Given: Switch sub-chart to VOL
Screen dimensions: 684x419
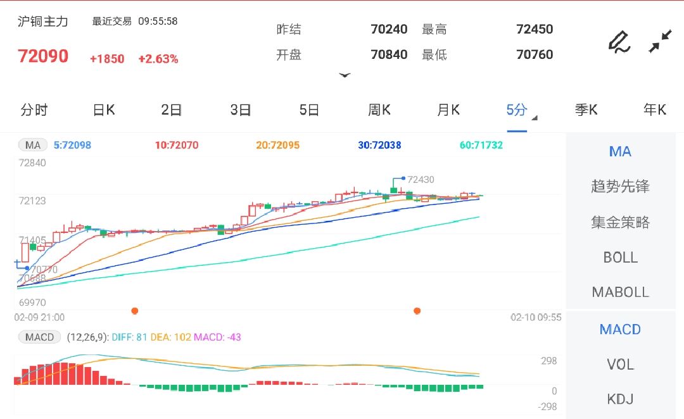Looking at the screenshot, I should click(x=620, y=365).
